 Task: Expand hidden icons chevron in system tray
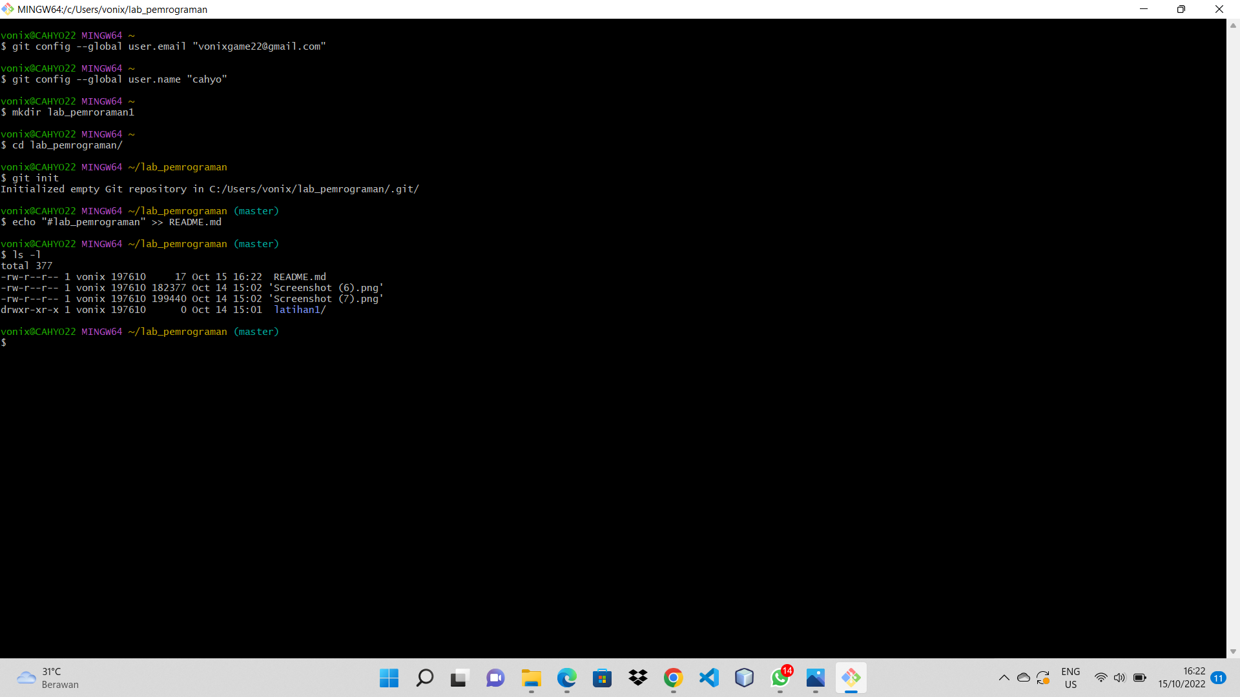[x=1004, y=678]
